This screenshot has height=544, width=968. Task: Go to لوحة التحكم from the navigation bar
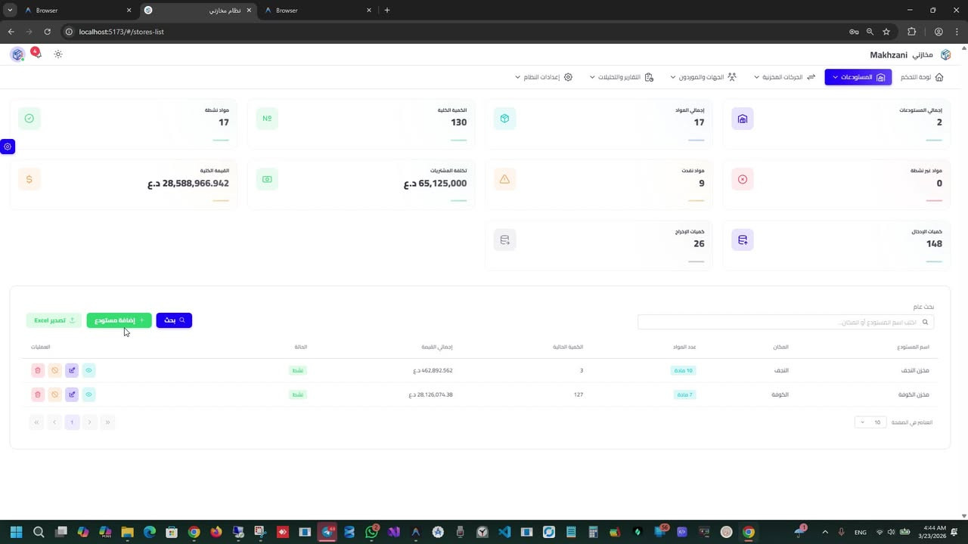[x=921, y=76]
